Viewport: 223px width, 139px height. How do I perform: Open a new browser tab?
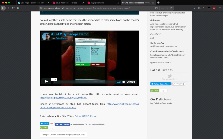(x=158, y=3)
